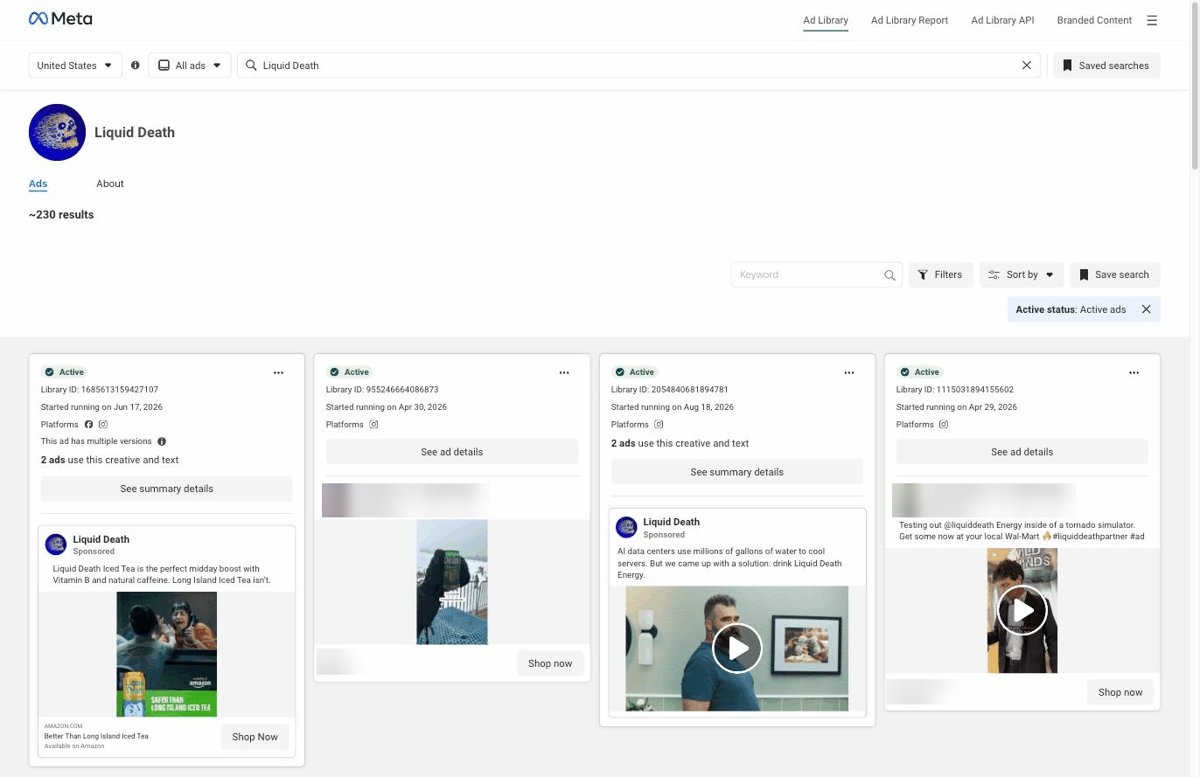Click Shop now on tornado simulator ad
The image size is (1200, 777).
pyautogui.click(x=1120, y=692)
